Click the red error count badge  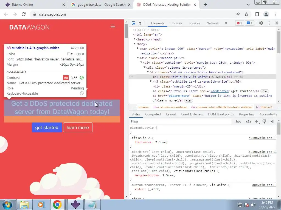(x=239, y=23)
